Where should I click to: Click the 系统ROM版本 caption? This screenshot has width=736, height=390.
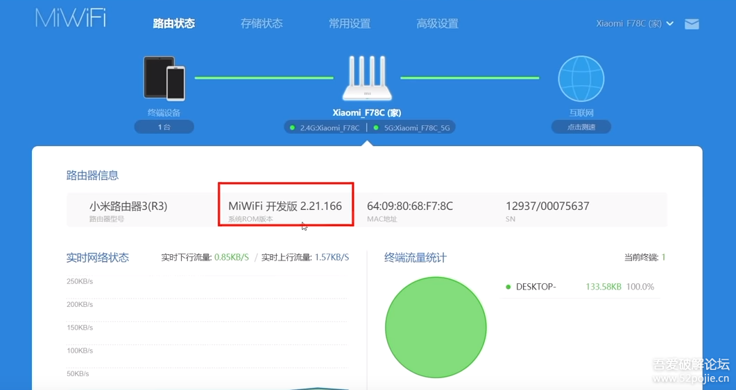pos(250,219)
